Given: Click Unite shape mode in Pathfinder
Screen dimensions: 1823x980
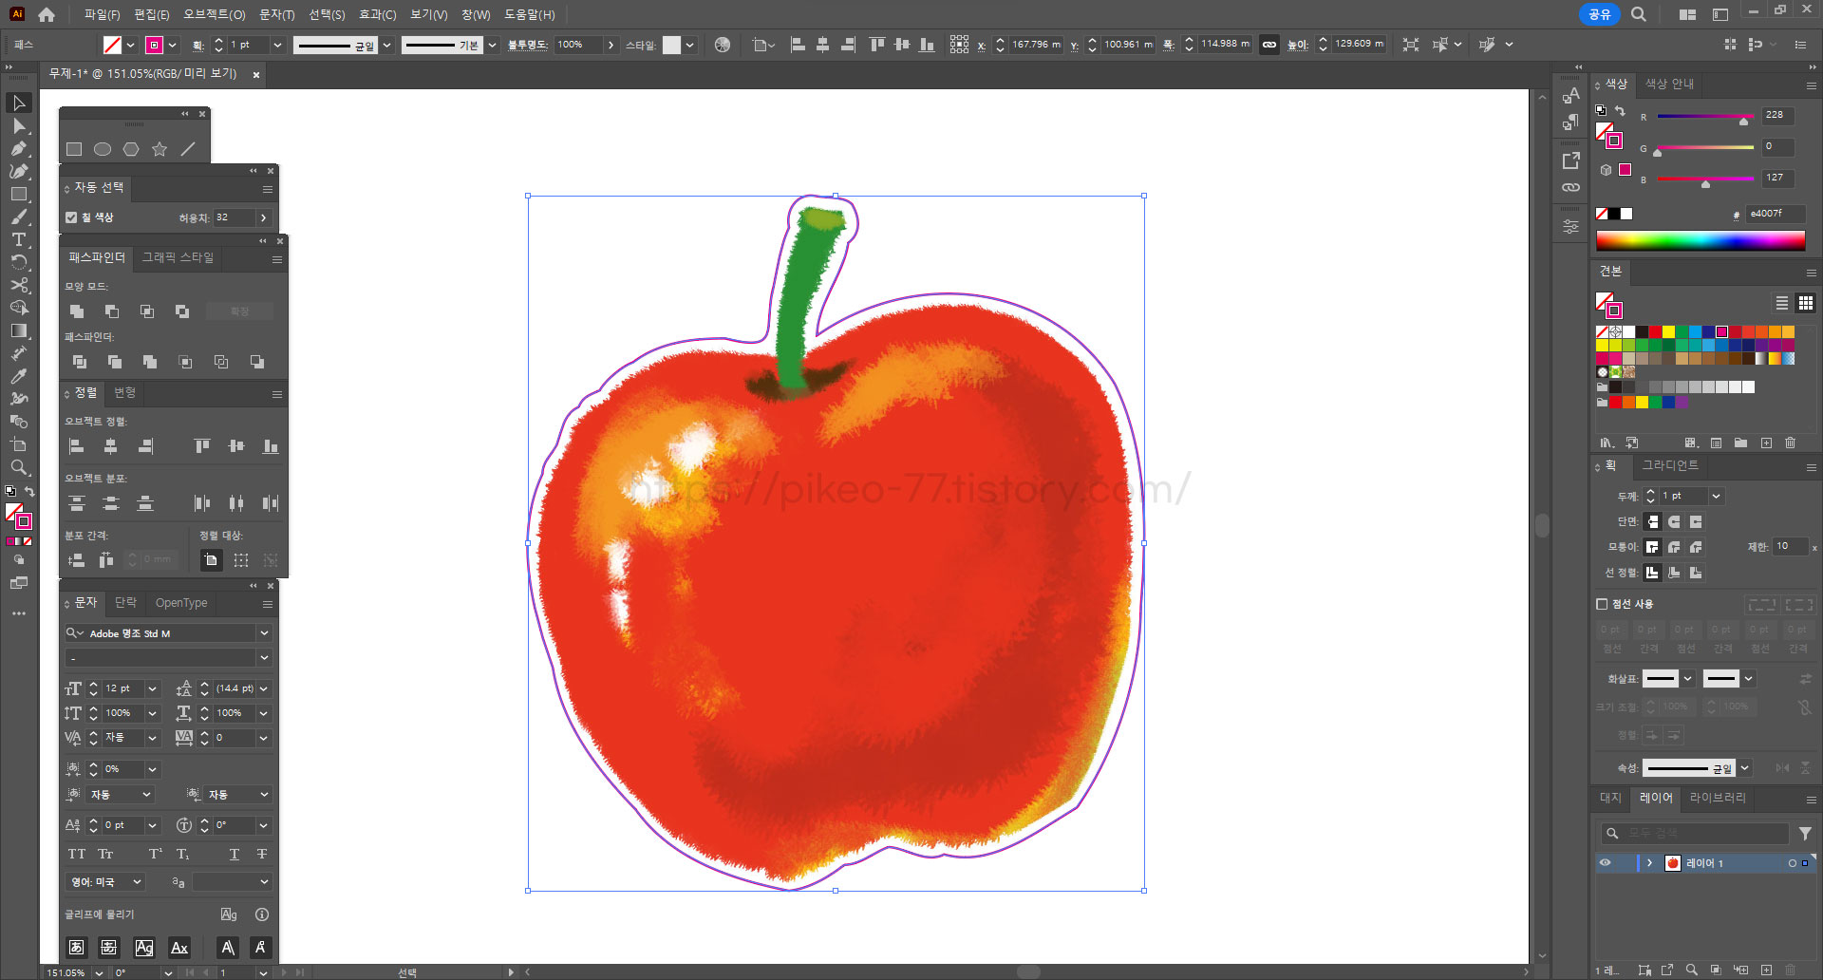Looking at the screenshot, I should coord(77,311).
